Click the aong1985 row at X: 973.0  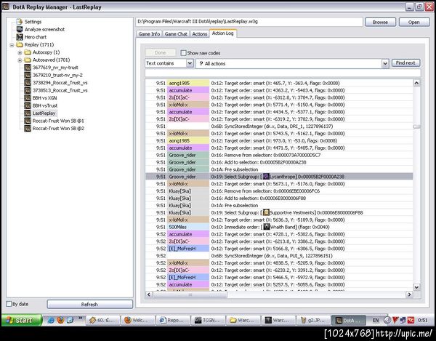click(x=279, y=141)
